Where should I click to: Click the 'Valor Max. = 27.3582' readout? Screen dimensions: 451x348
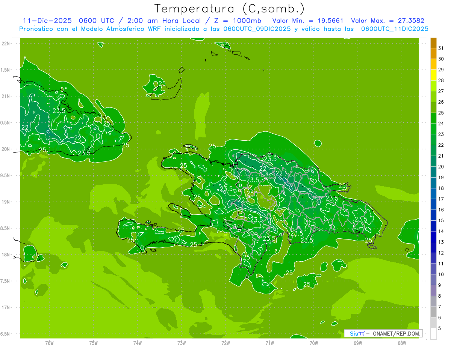(x=387, y=21)
